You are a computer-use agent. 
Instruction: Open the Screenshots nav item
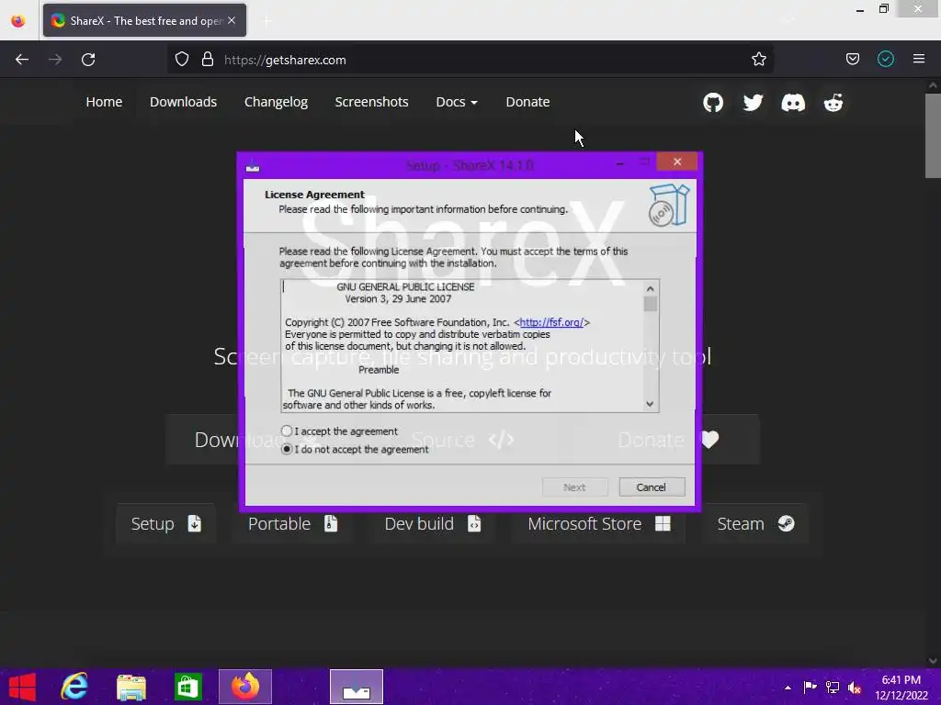tap(371, 102)
